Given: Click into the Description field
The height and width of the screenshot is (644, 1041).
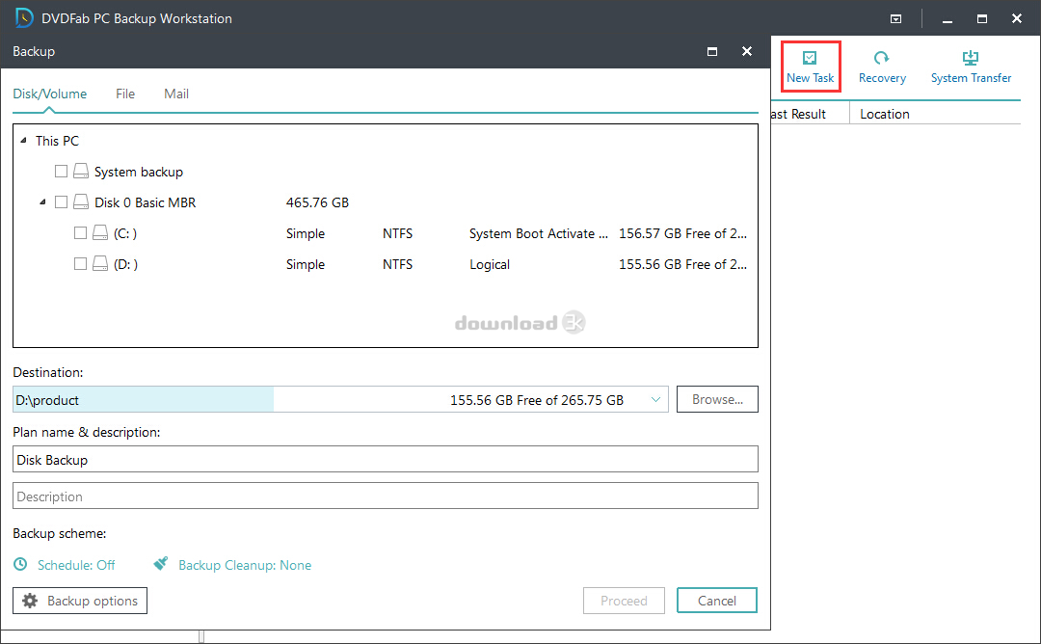Looking at the screenshot, I should (x=386, y=496).
